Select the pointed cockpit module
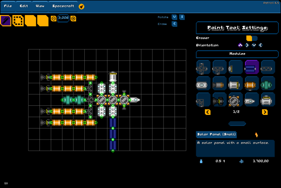This screenshot has width=281, height=188. coord(252,99)
